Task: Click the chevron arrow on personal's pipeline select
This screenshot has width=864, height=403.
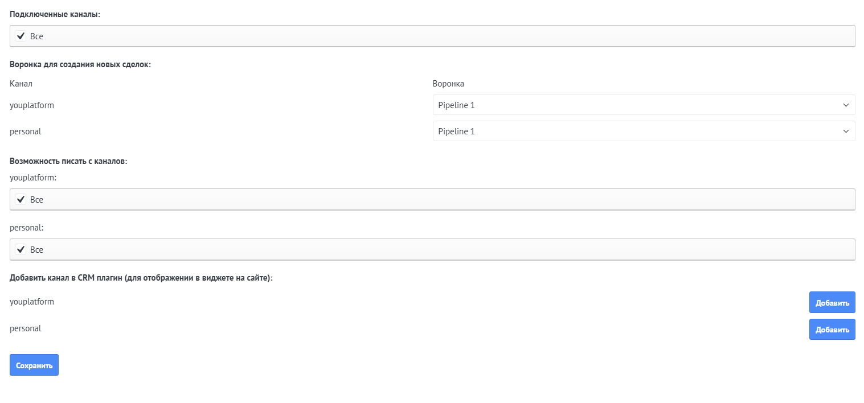Action: click(x=845, y=131)
